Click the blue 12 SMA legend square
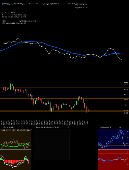The image size is (129, 170). point(3,4)
